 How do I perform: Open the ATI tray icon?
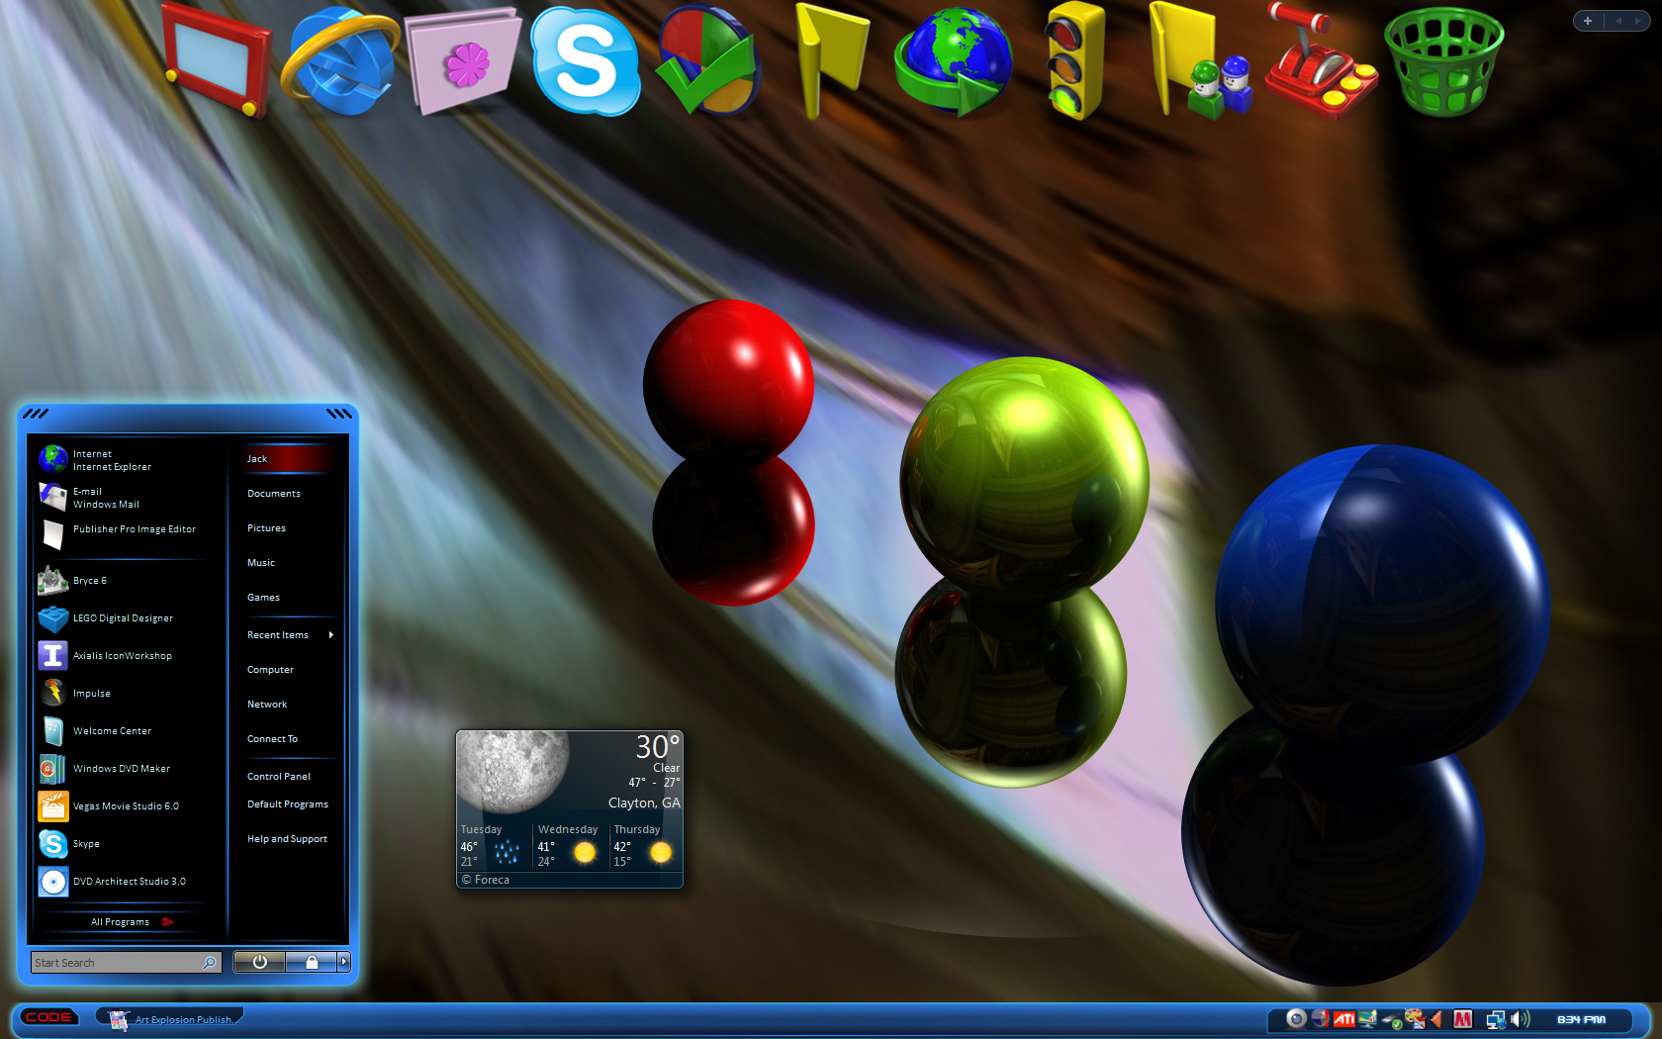[1343, 1018]
